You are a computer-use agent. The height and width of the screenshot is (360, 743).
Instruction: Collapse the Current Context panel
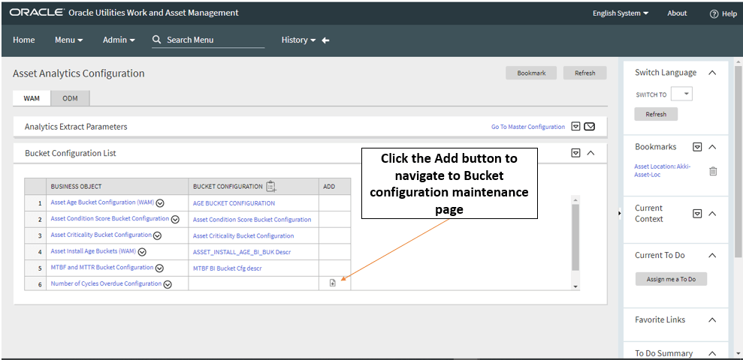(x=711, y=213)
